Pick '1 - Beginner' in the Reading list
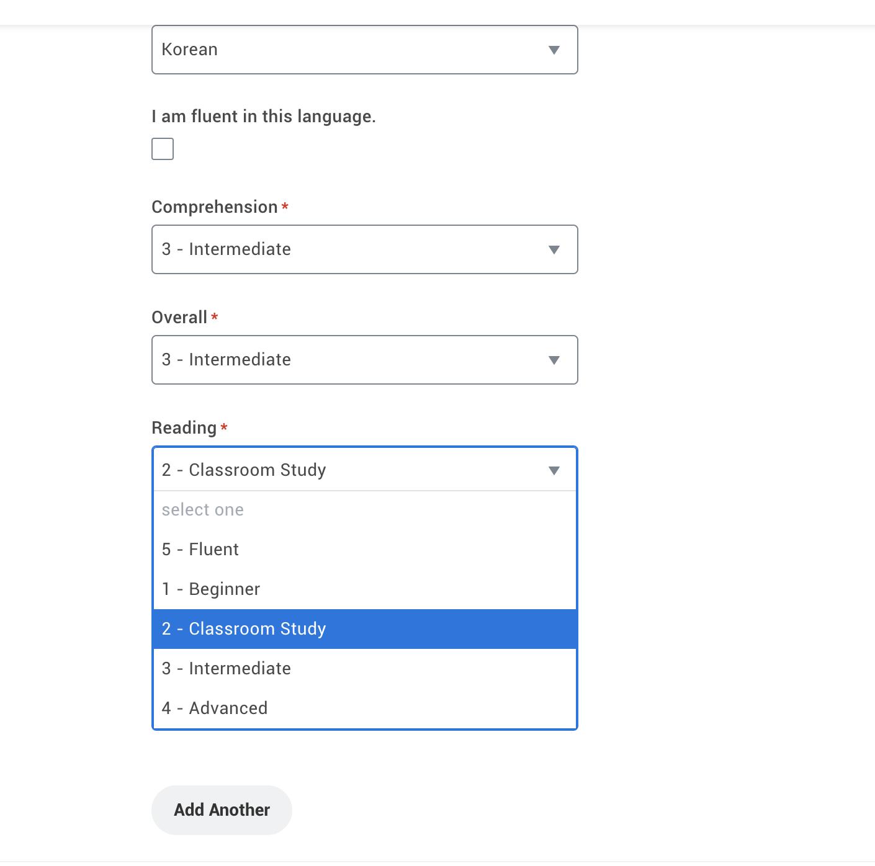This screenshot has width=875, height=866. pos(211,589)
